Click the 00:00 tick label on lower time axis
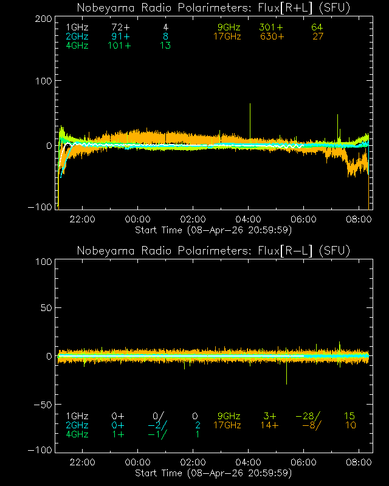Screen dimensions: 389x486 [138, 463]
